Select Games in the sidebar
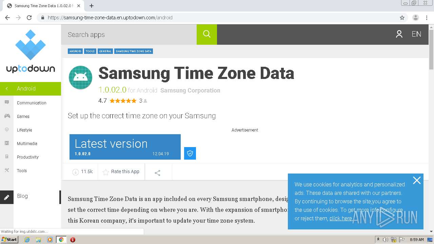The height and width of the screenshot is (244, 434). pyautogui.click(x=23, y=116)
